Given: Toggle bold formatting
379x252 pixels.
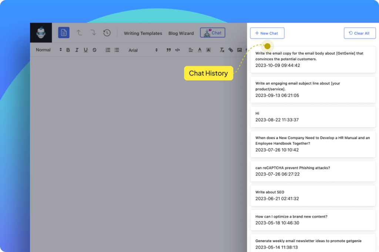Looking at the screenshot, I should coord(68,50).
